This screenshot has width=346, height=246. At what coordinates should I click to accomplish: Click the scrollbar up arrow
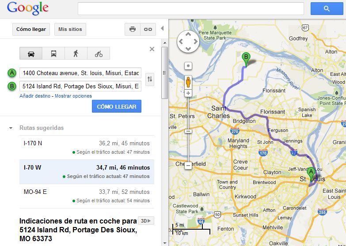click(165, 43)
